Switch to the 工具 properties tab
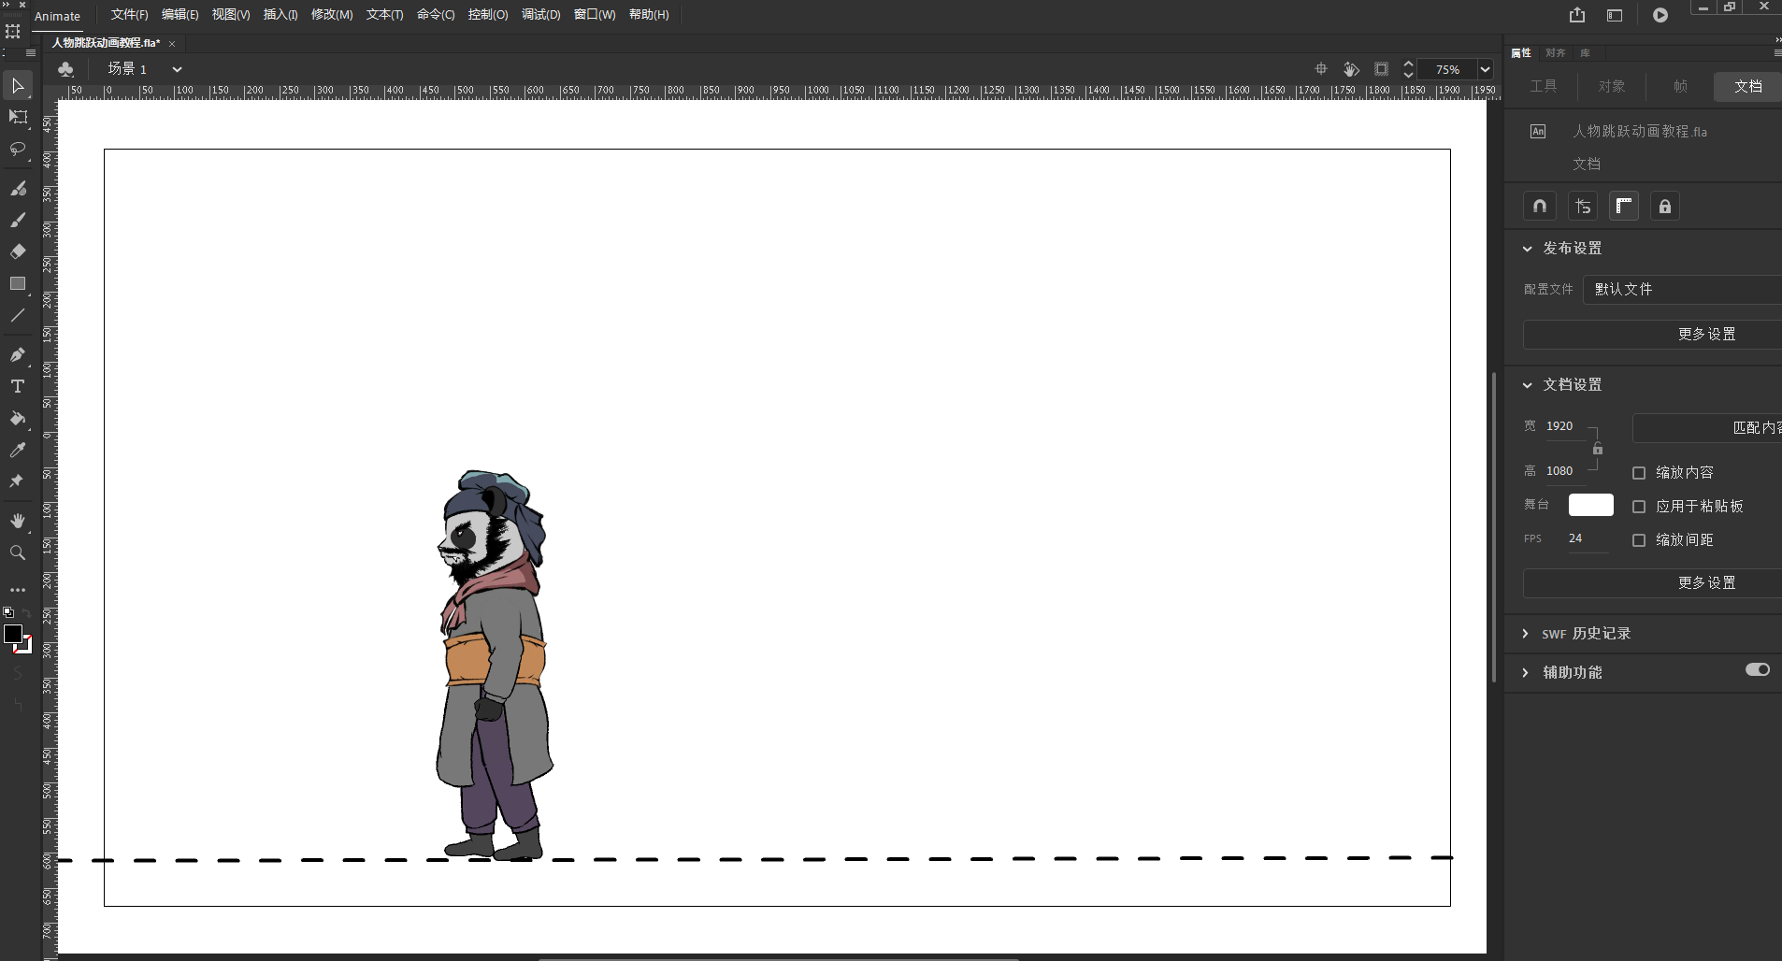The image size is (1782, 961). click(1544, 86)
